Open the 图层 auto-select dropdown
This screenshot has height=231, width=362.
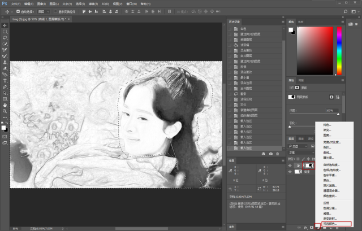44,11
